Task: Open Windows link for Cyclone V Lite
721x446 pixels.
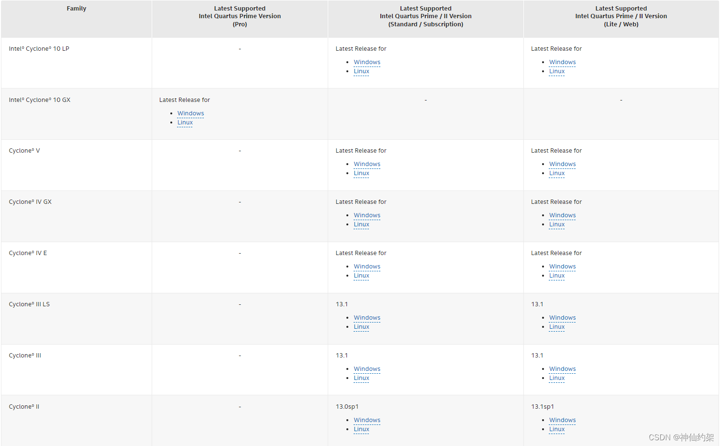Action: click(562, 164)
